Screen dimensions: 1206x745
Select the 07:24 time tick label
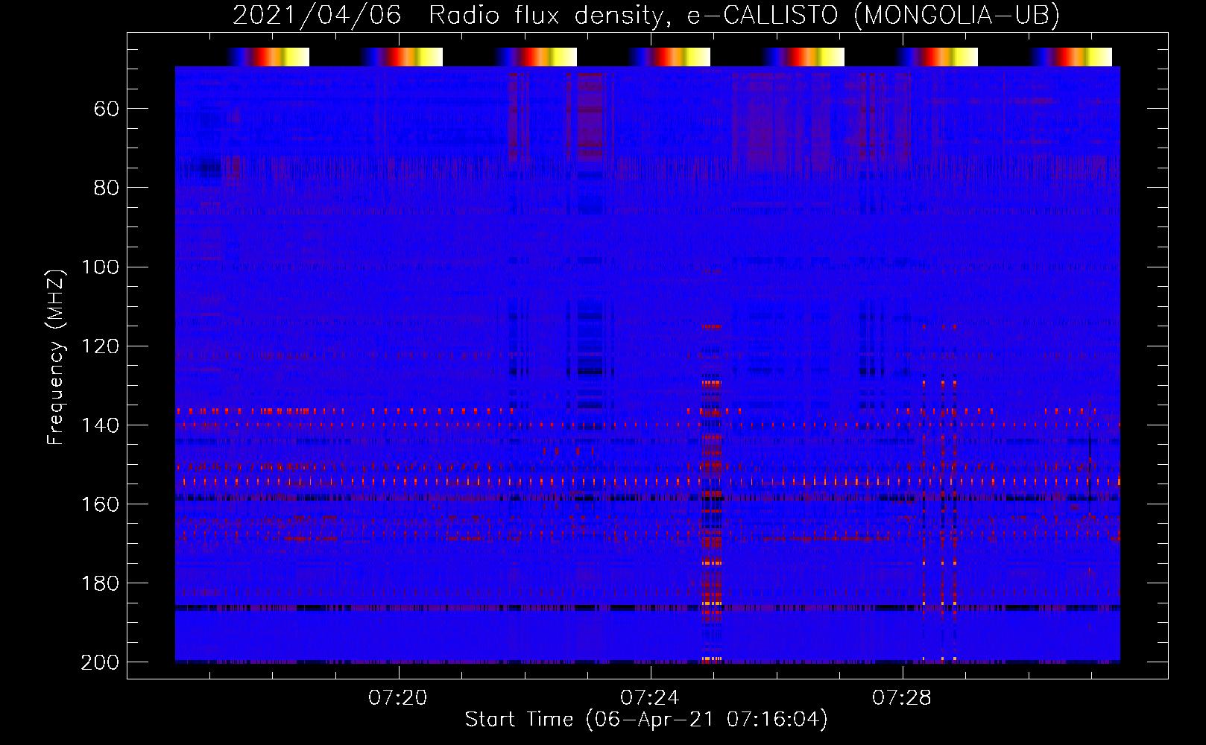click(650, 698)
